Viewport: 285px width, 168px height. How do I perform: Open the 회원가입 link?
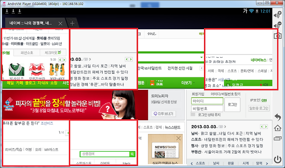pos(198,94)
